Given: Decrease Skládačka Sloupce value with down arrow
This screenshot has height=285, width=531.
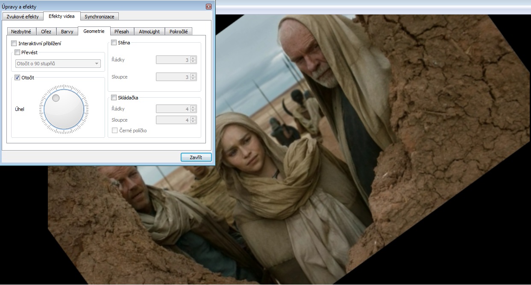Looking at the screenshot, I should pyautogui.click(x=194, y=122).
